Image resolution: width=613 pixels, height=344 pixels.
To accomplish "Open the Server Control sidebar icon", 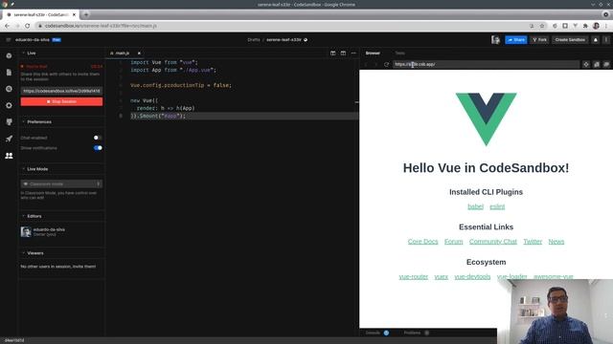I will click(9, 122).
